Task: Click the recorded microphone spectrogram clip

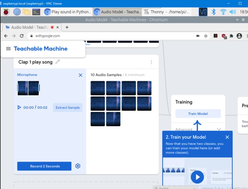Action: [28, 88]
